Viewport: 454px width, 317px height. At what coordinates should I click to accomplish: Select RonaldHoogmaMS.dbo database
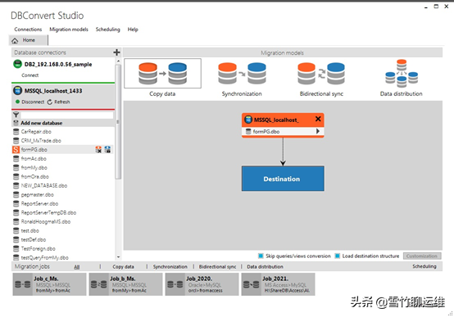[x=45, y=222]
